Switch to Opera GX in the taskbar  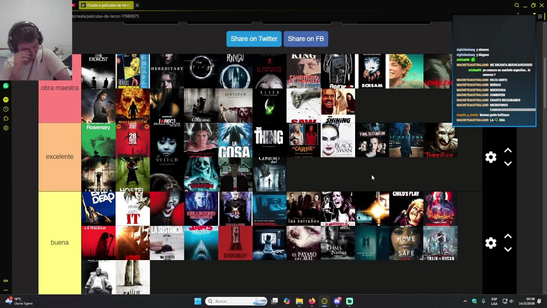(324, 301)
